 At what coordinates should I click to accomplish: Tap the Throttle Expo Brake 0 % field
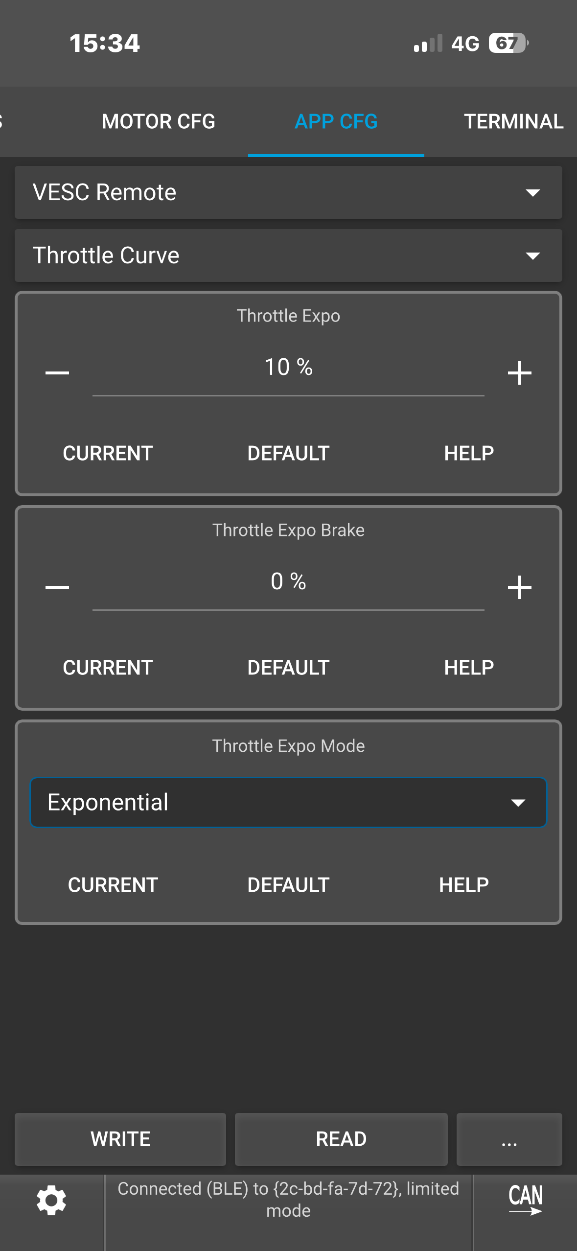288,582
